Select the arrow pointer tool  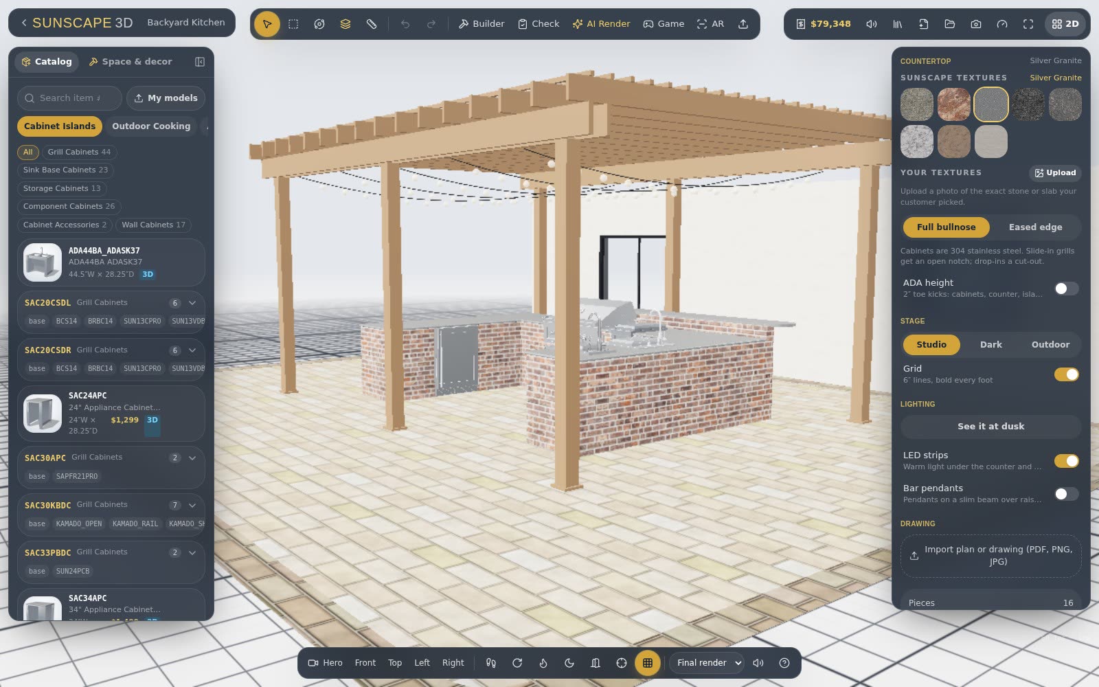pyautogui.click(x=267, y=24)
